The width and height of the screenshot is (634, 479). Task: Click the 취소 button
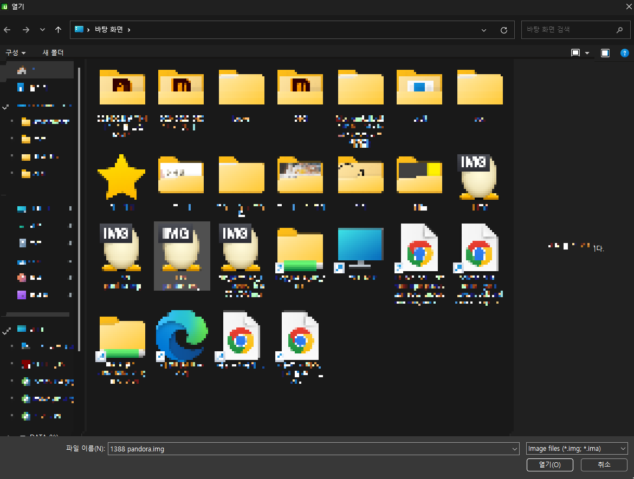coord(604,465)
